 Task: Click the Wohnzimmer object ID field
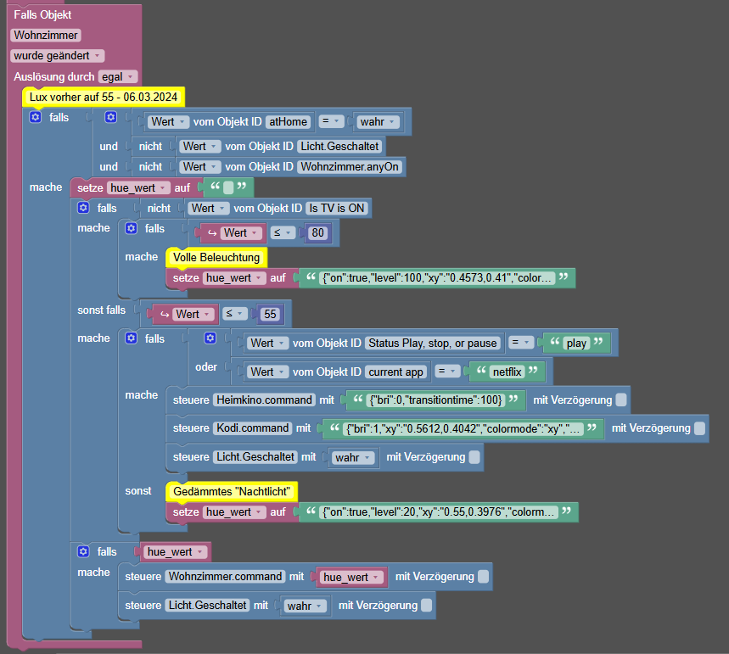tap(46, 36)
